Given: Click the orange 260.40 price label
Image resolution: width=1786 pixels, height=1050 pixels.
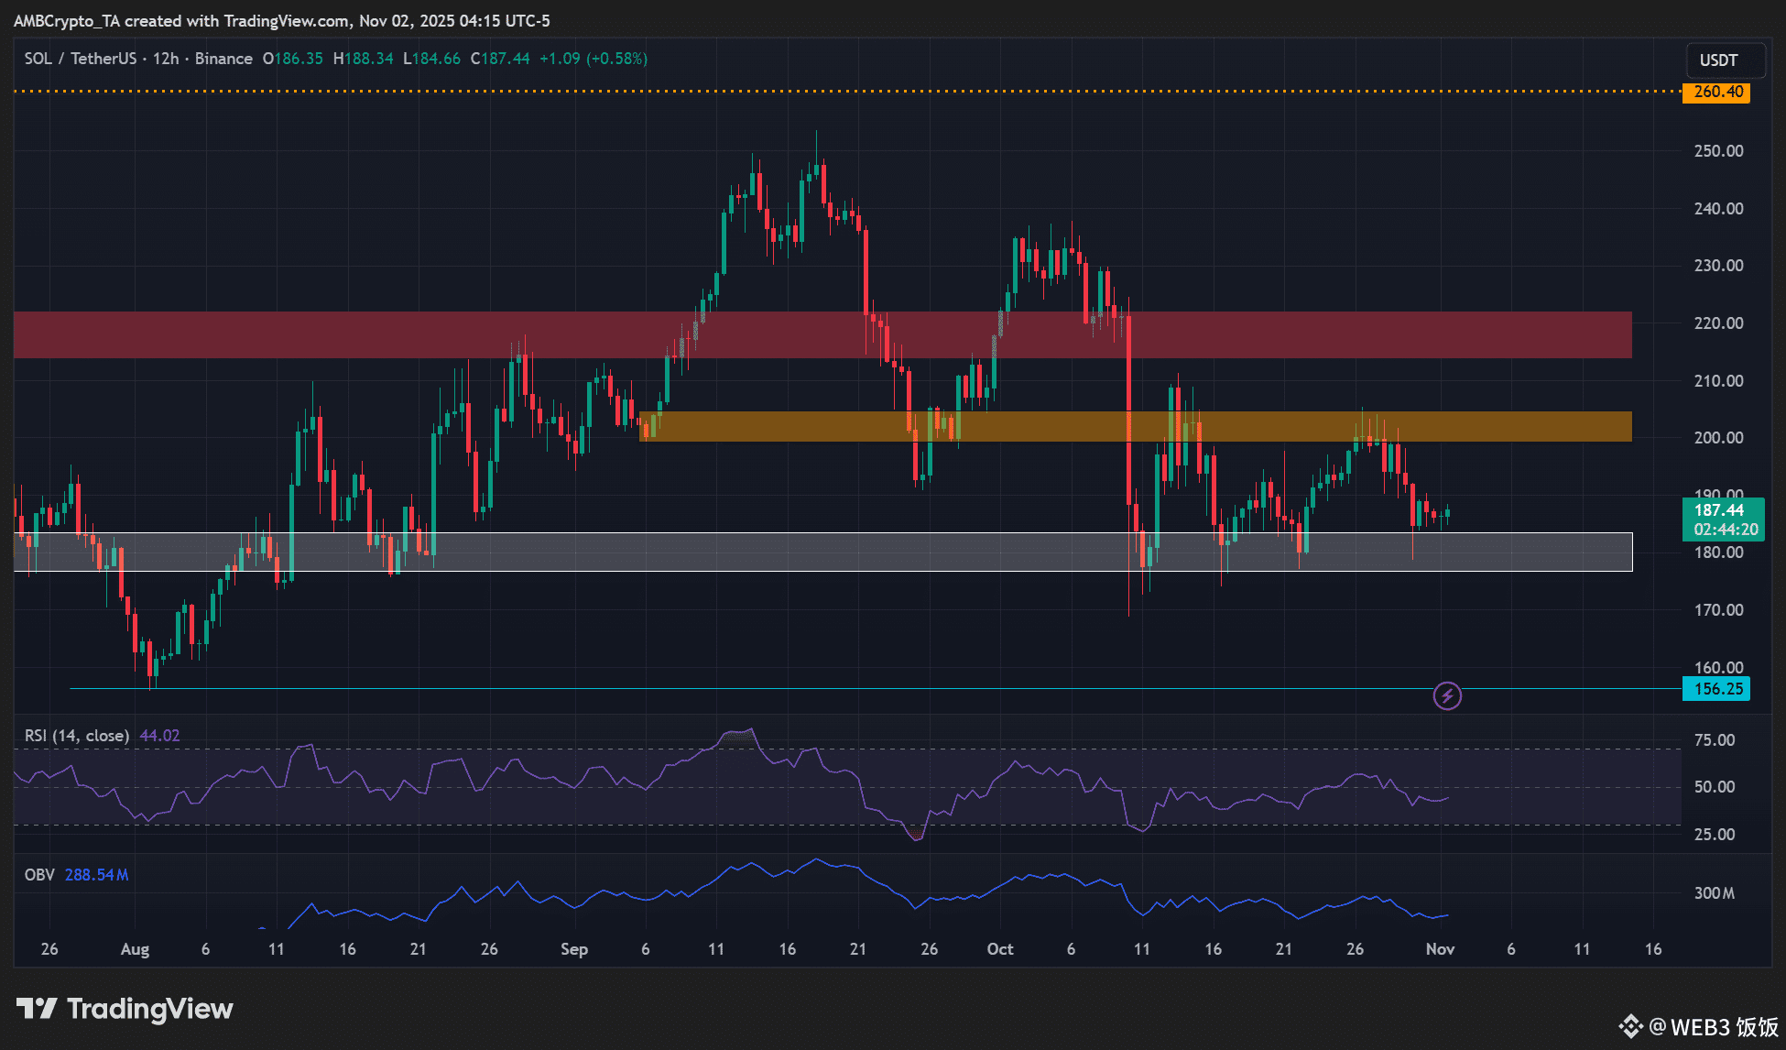Looking at the screenshot, I should coord(1717,92).
